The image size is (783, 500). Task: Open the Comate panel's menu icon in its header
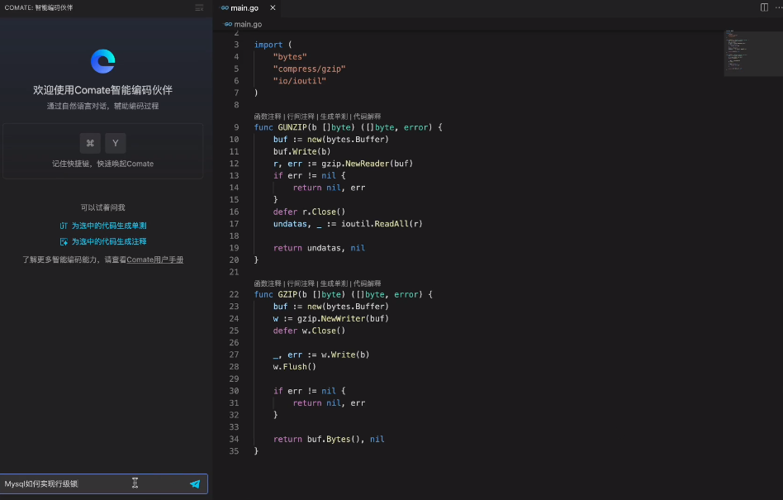[199, 7]
